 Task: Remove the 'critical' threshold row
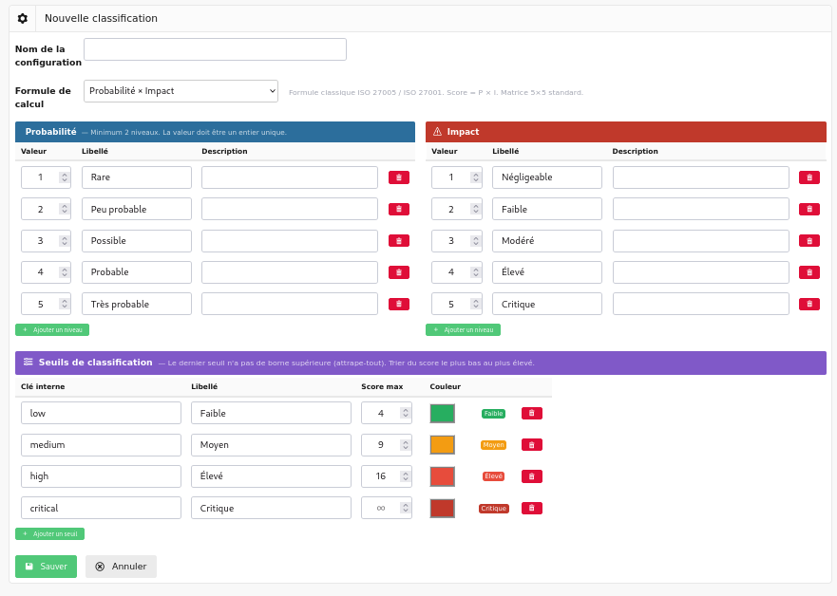[532, 508]
